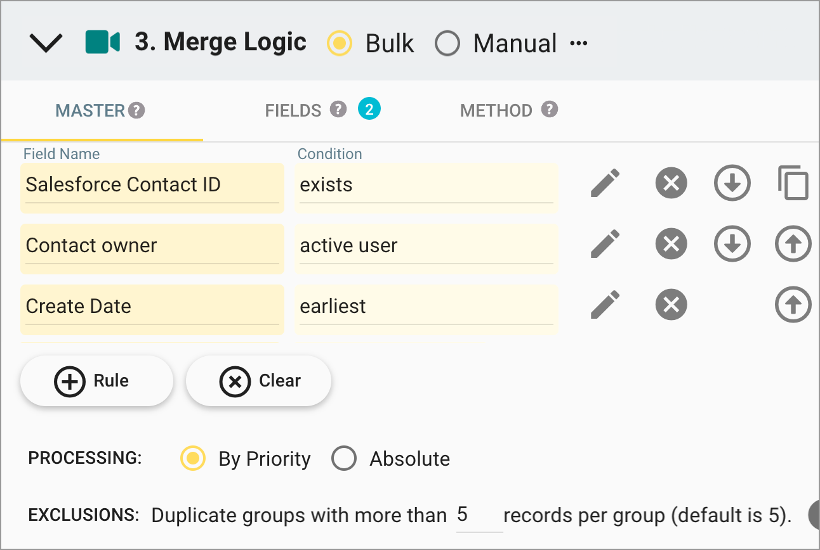Open the video tutorial for Merge Logic
Screen dimensions: 820x550
pyautogui.click(x=102, y=42)
